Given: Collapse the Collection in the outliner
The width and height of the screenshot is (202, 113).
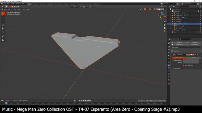Looking at the screenshot, I should pos(170,11).
